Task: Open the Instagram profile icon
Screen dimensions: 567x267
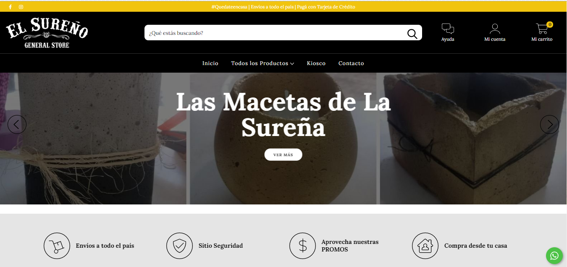Action: tap(21, 7)
